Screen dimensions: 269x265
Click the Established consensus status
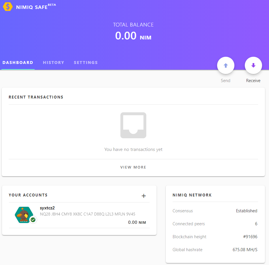[x=247, y=211]
